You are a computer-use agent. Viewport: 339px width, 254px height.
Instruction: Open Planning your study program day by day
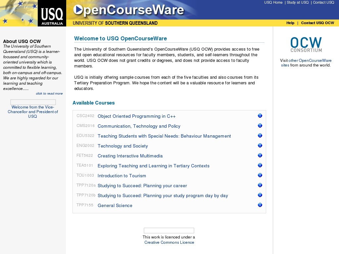[163, 196]
